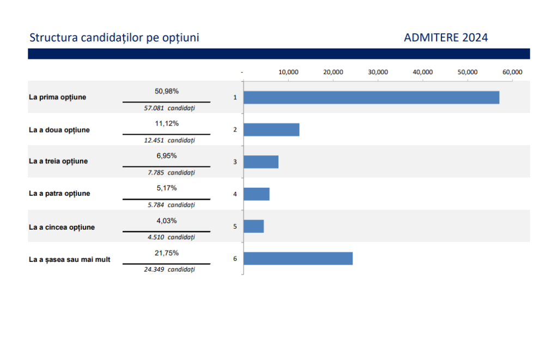558x342 pixels.
Task: Select the 'La a doua opțiune' label
Action: pyautogui.click(x=59, y=130)
